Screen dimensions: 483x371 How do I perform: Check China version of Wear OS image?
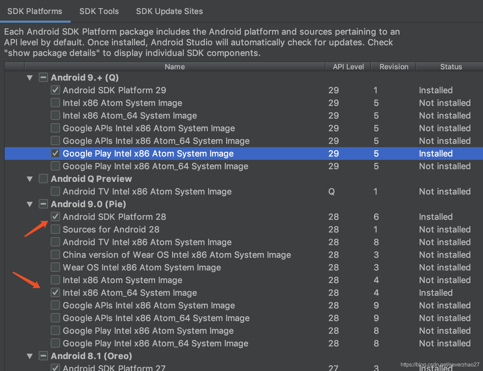coord(55,255)
